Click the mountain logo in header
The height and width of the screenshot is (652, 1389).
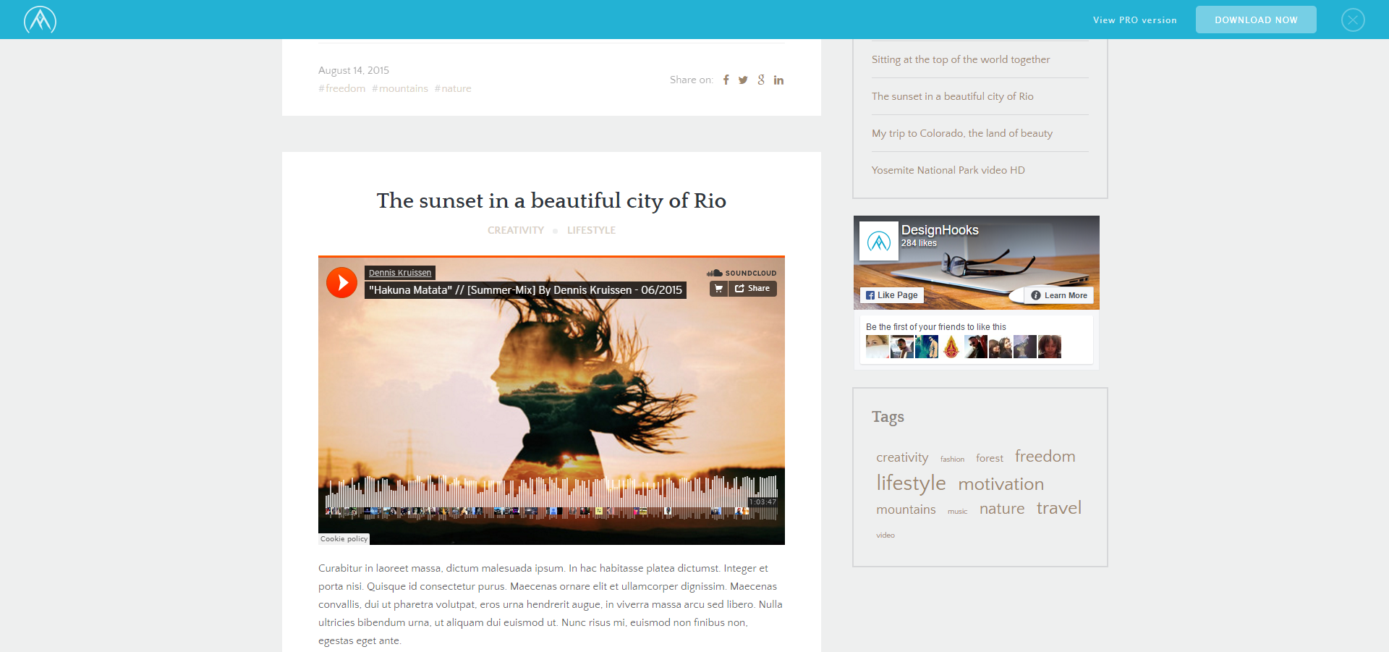click(x=40, y=20)
